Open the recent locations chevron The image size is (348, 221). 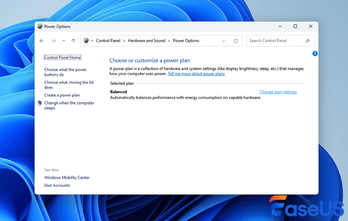64,41
